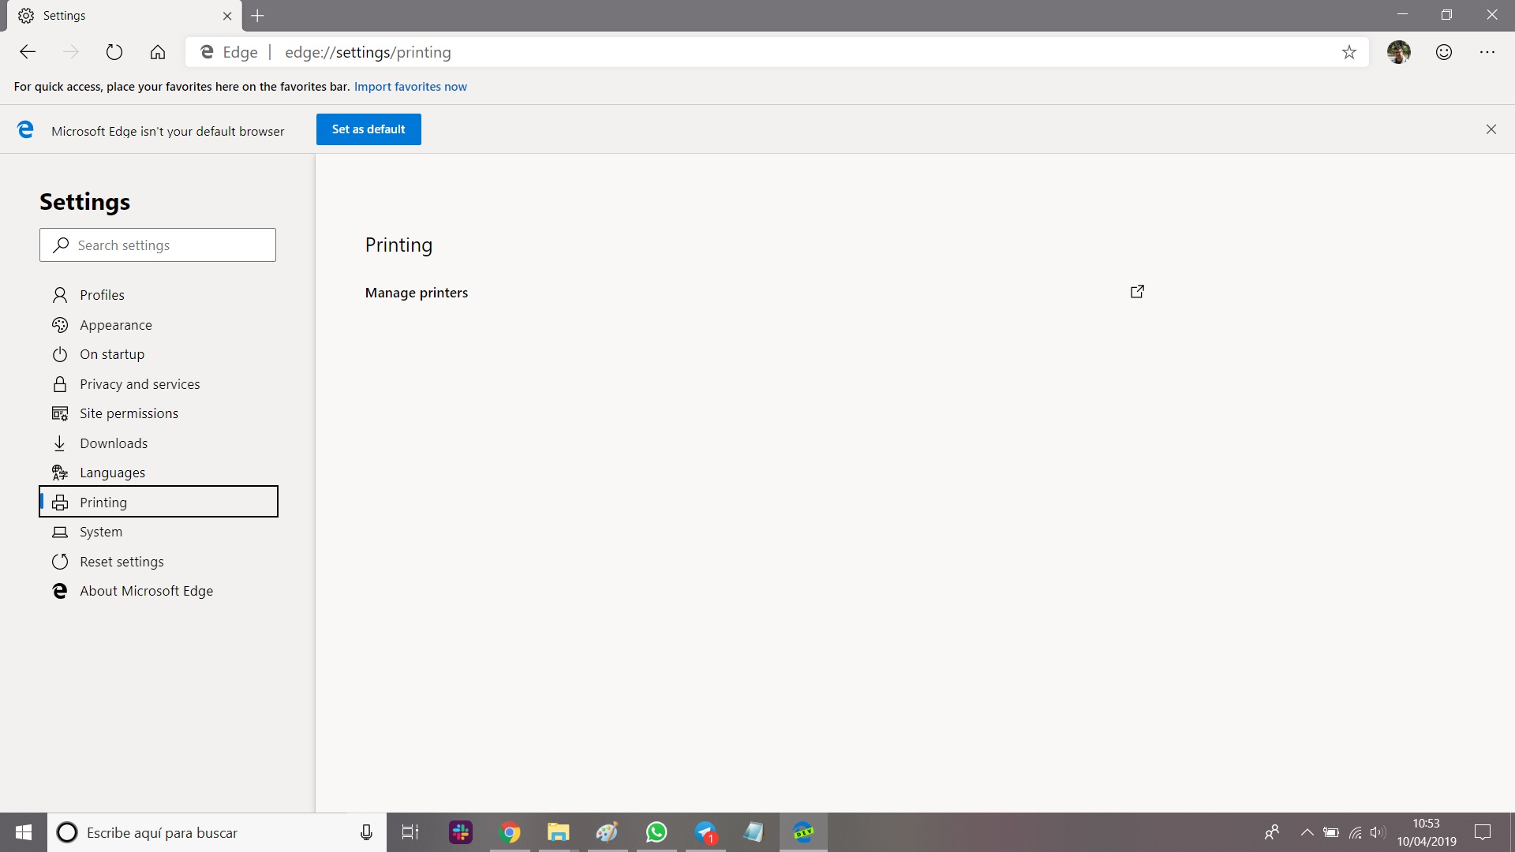Navigate back with the back arrow
This screenshot has width=1515, height=852.
tap(28, 52)
